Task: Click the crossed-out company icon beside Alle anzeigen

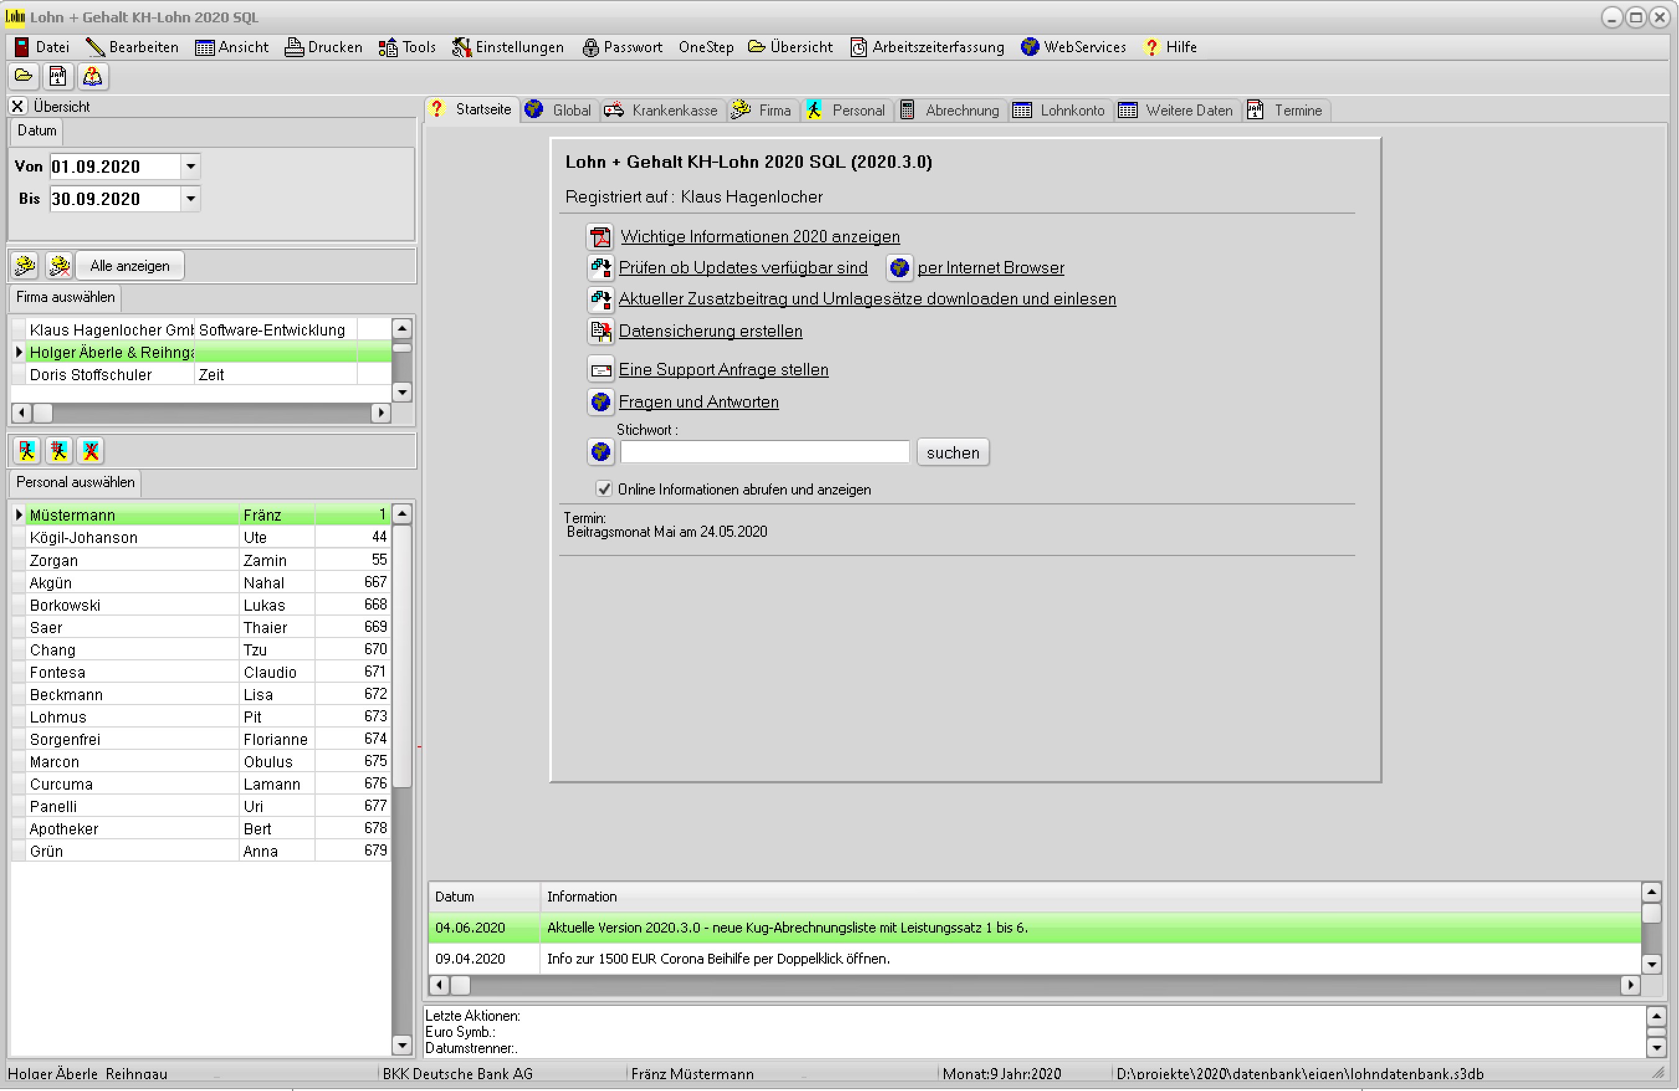Action: [x=59, y=266]
